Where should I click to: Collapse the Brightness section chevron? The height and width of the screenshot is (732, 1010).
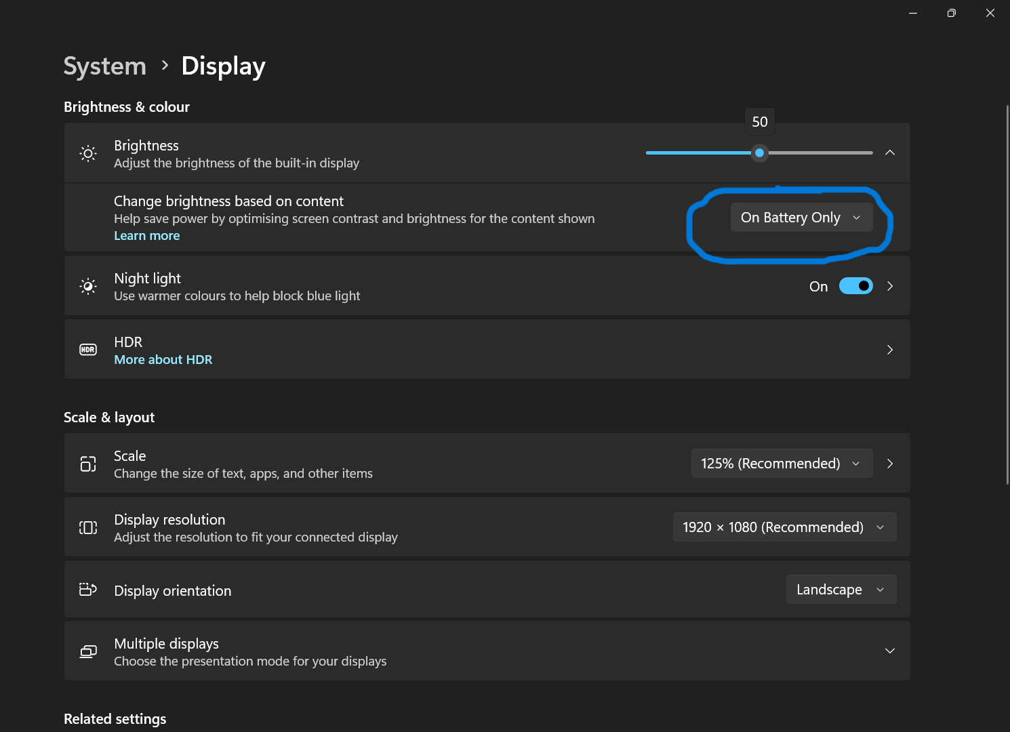click(x=890, y=152)
